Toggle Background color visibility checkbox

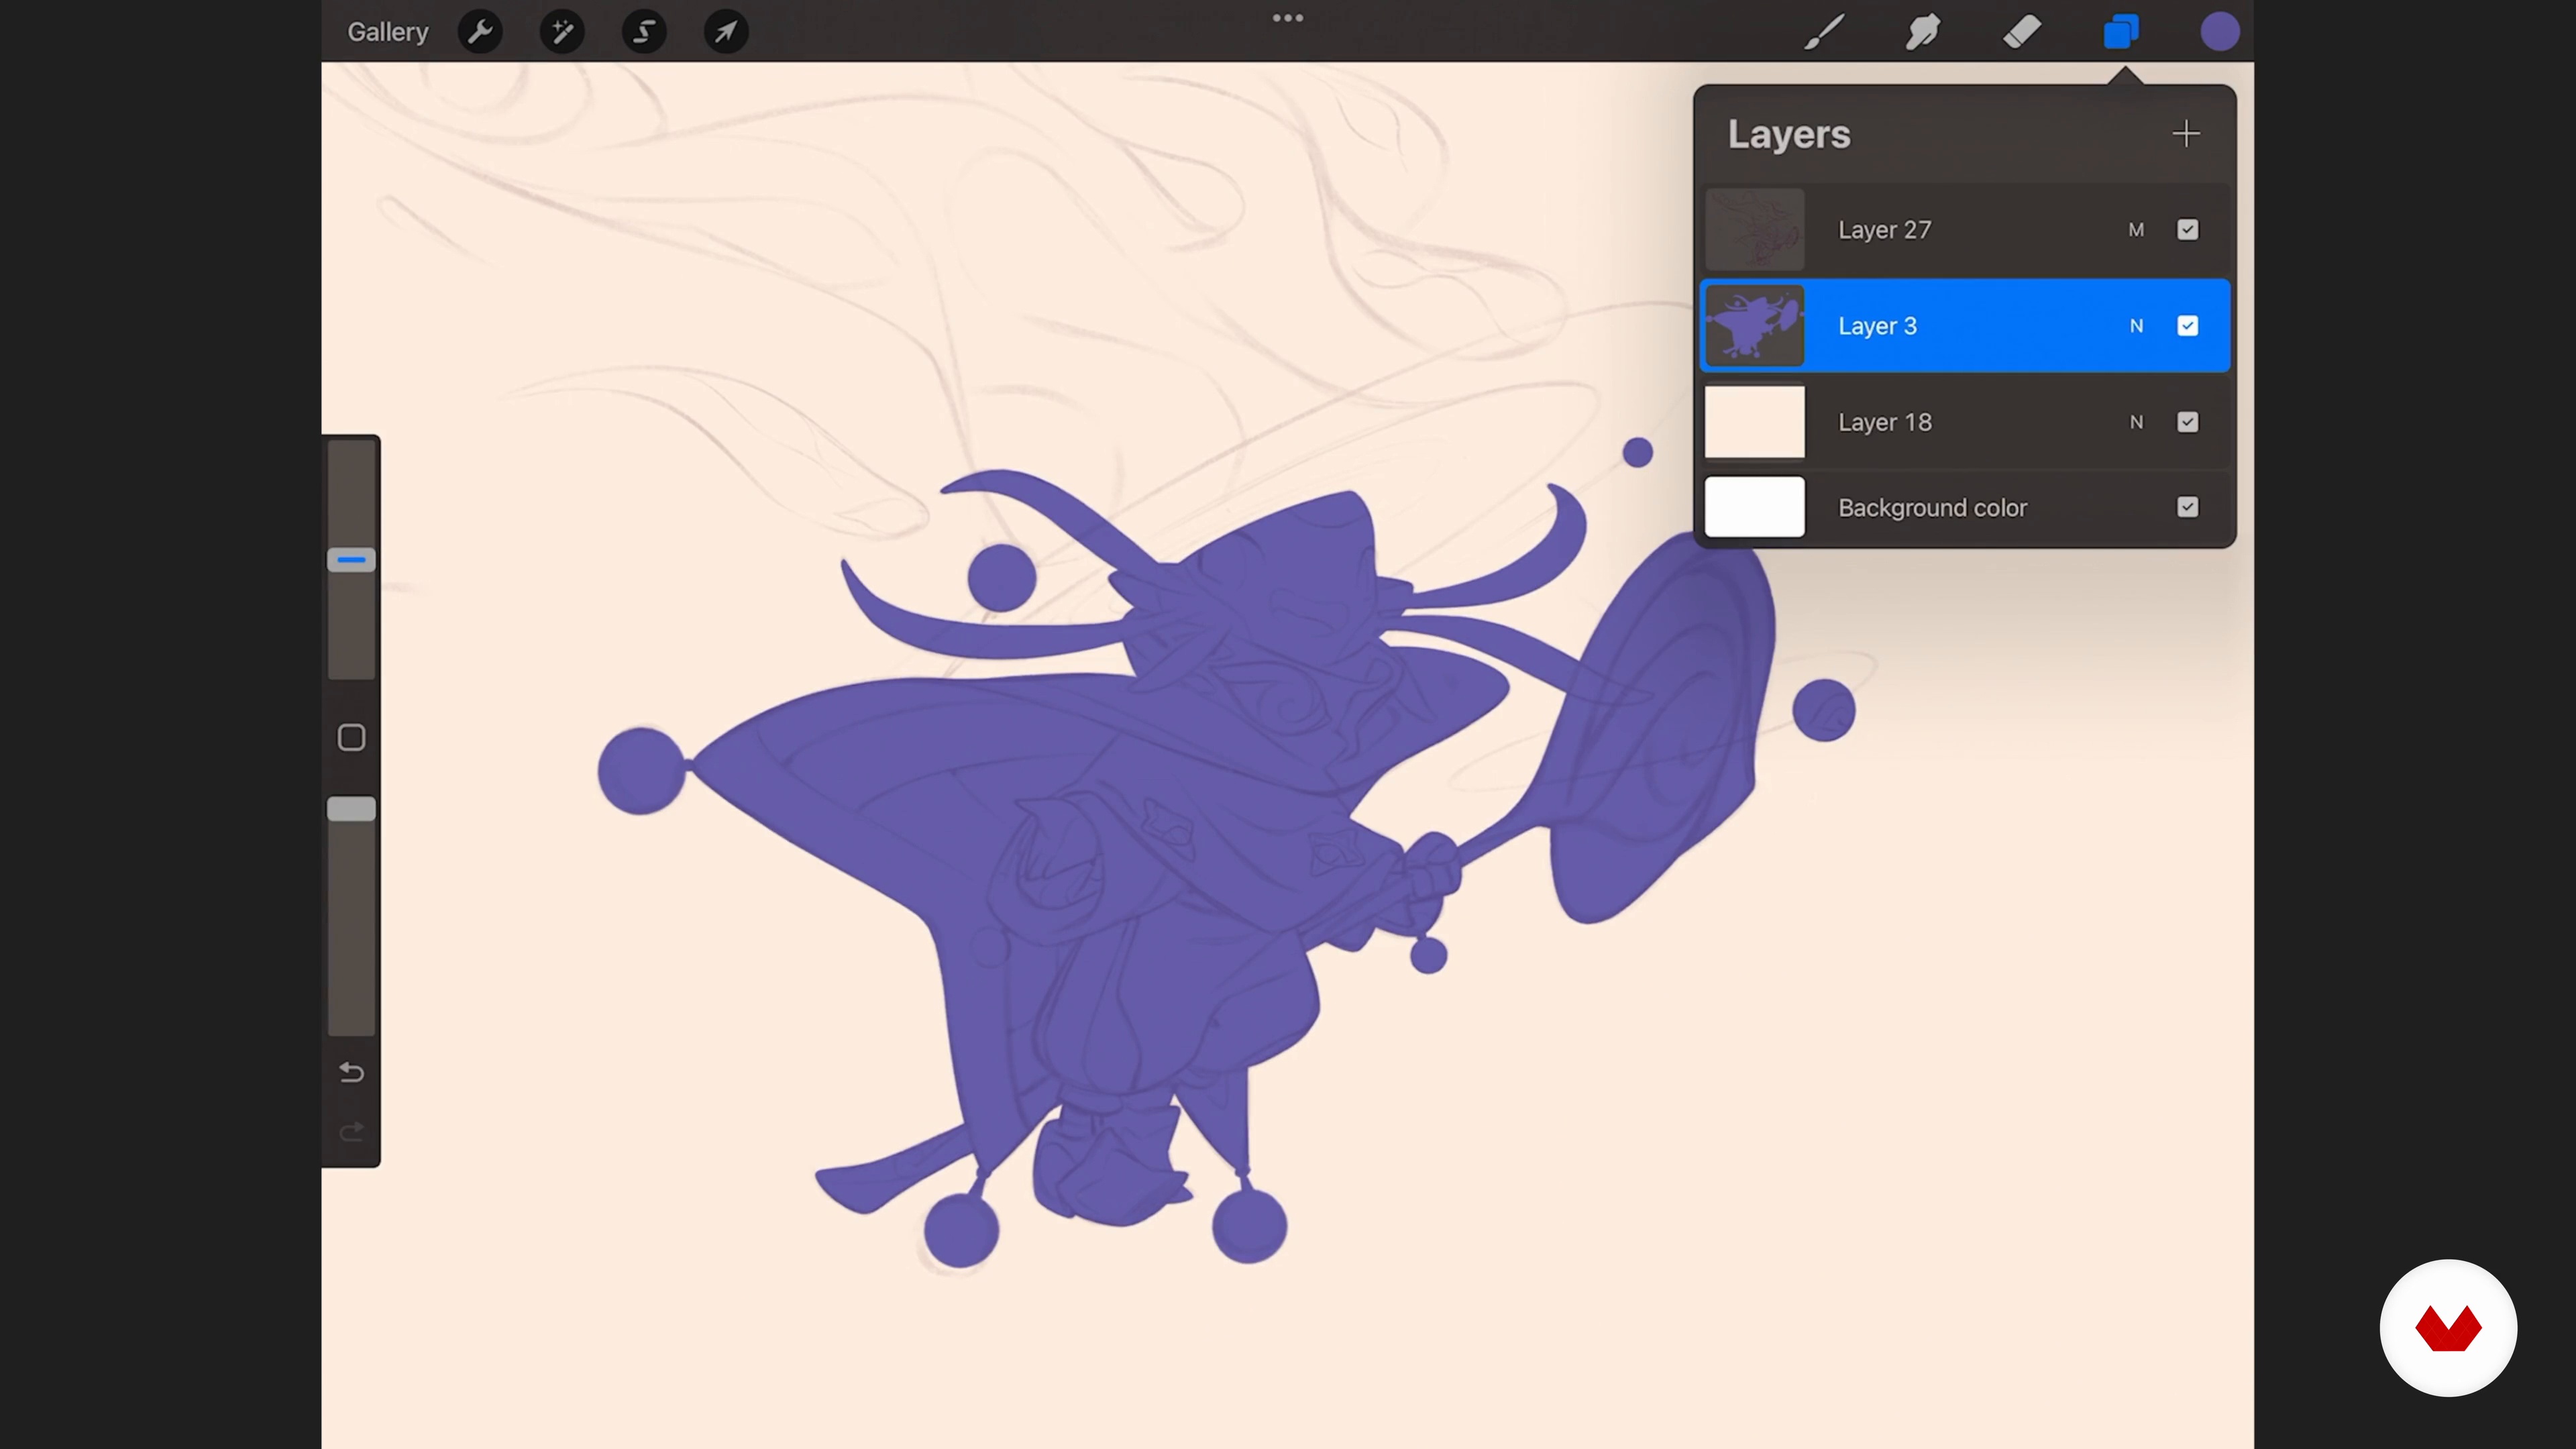2187,507
